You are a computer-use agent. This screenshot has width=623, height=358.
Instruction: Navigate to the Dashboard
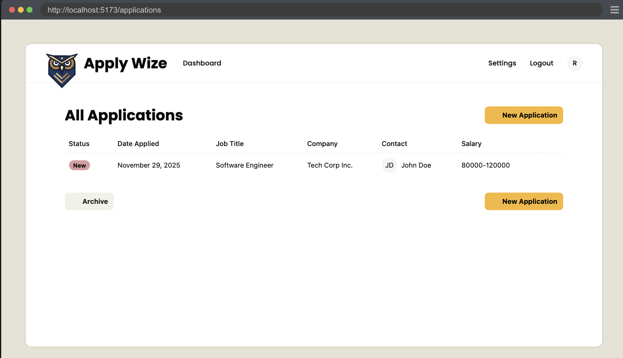click(x=202, y=63)
